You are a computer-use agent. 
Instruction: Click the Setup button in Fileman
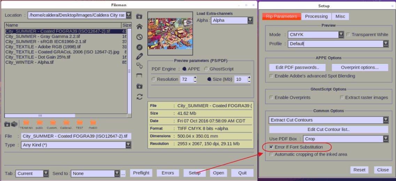tap(194, 173)
